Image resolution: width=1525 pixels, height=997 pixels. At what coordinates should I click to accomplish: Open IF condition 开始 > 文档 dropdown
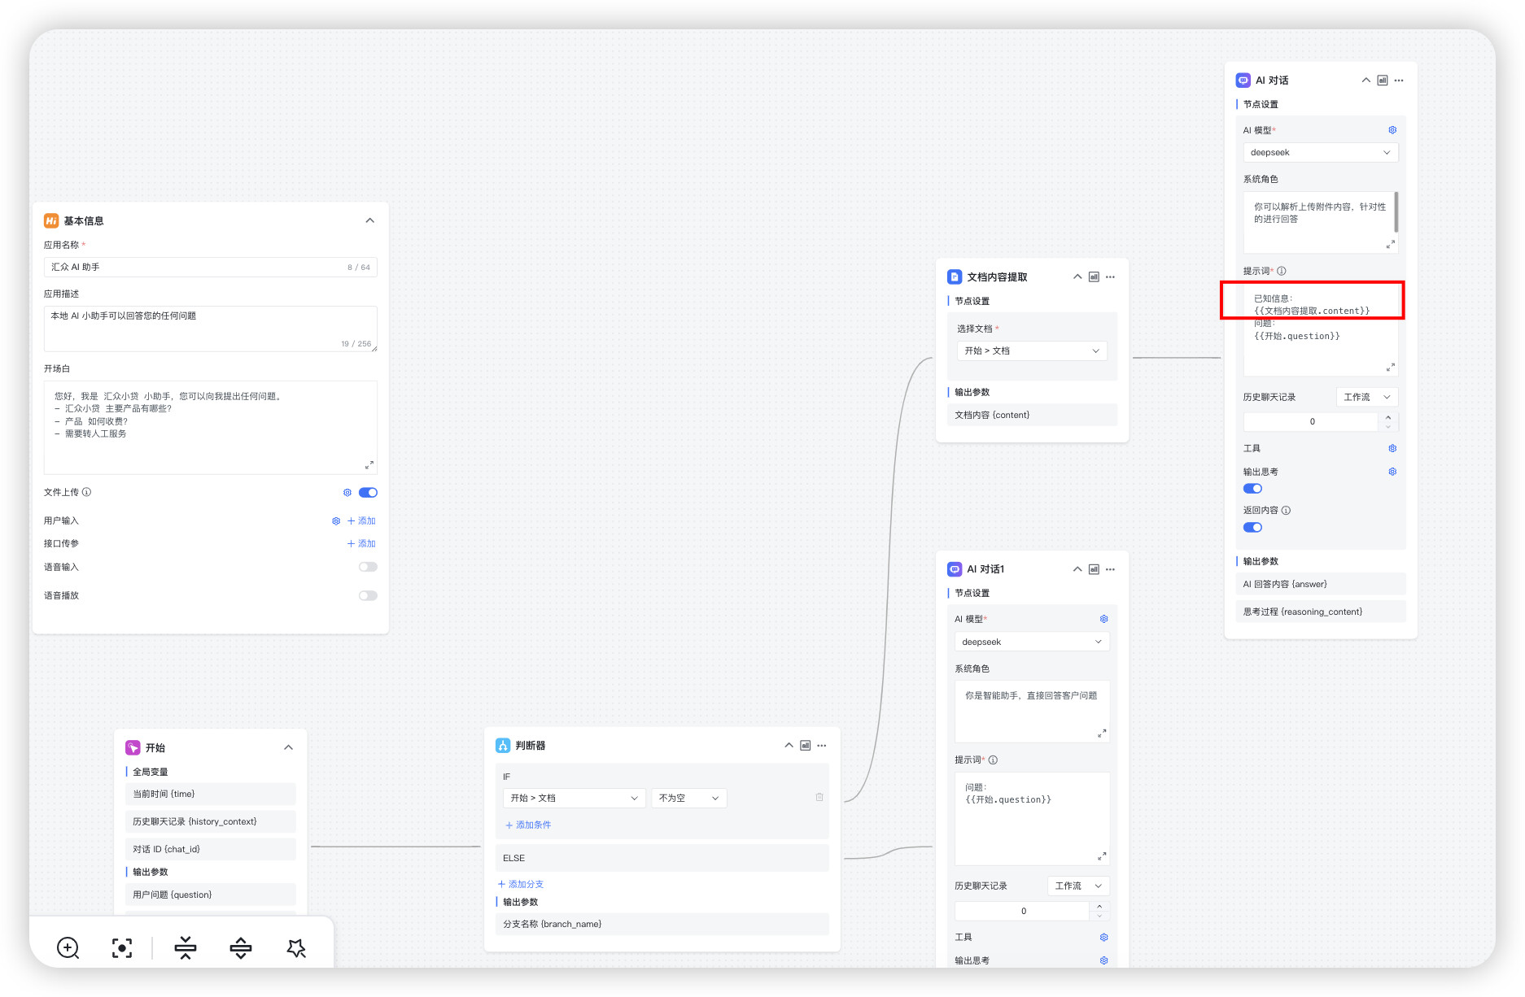[x=574, y=798]
